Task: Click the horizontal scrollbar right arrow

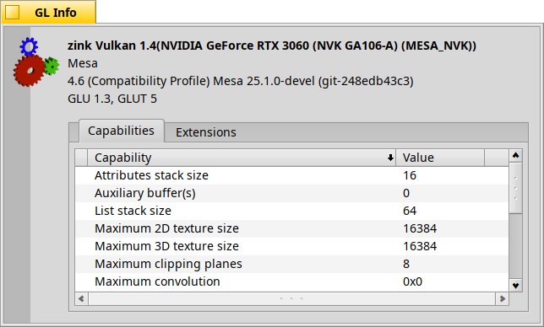Action: [x=502, y=298]
